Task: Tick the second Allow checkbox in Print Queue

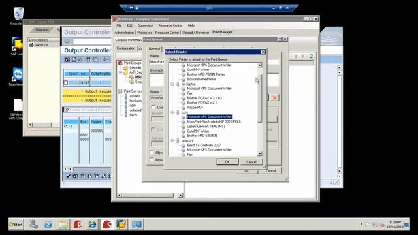Action: 152,159
